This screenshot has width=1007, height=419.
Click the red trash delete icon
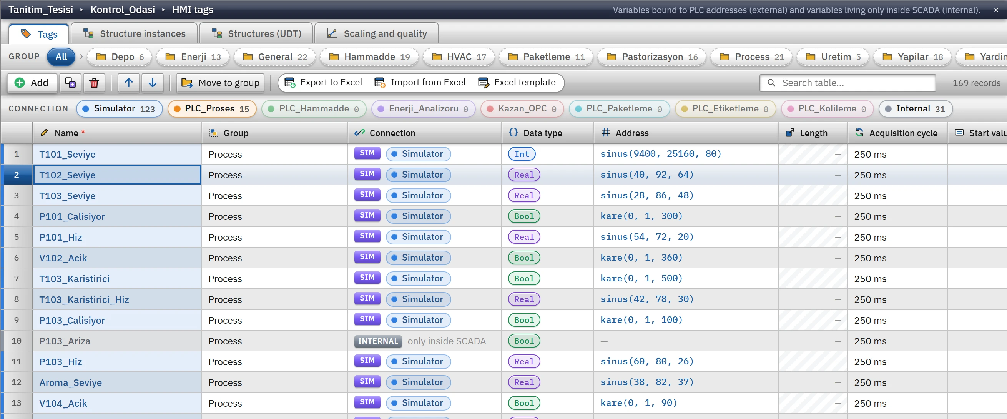point(94,83)
